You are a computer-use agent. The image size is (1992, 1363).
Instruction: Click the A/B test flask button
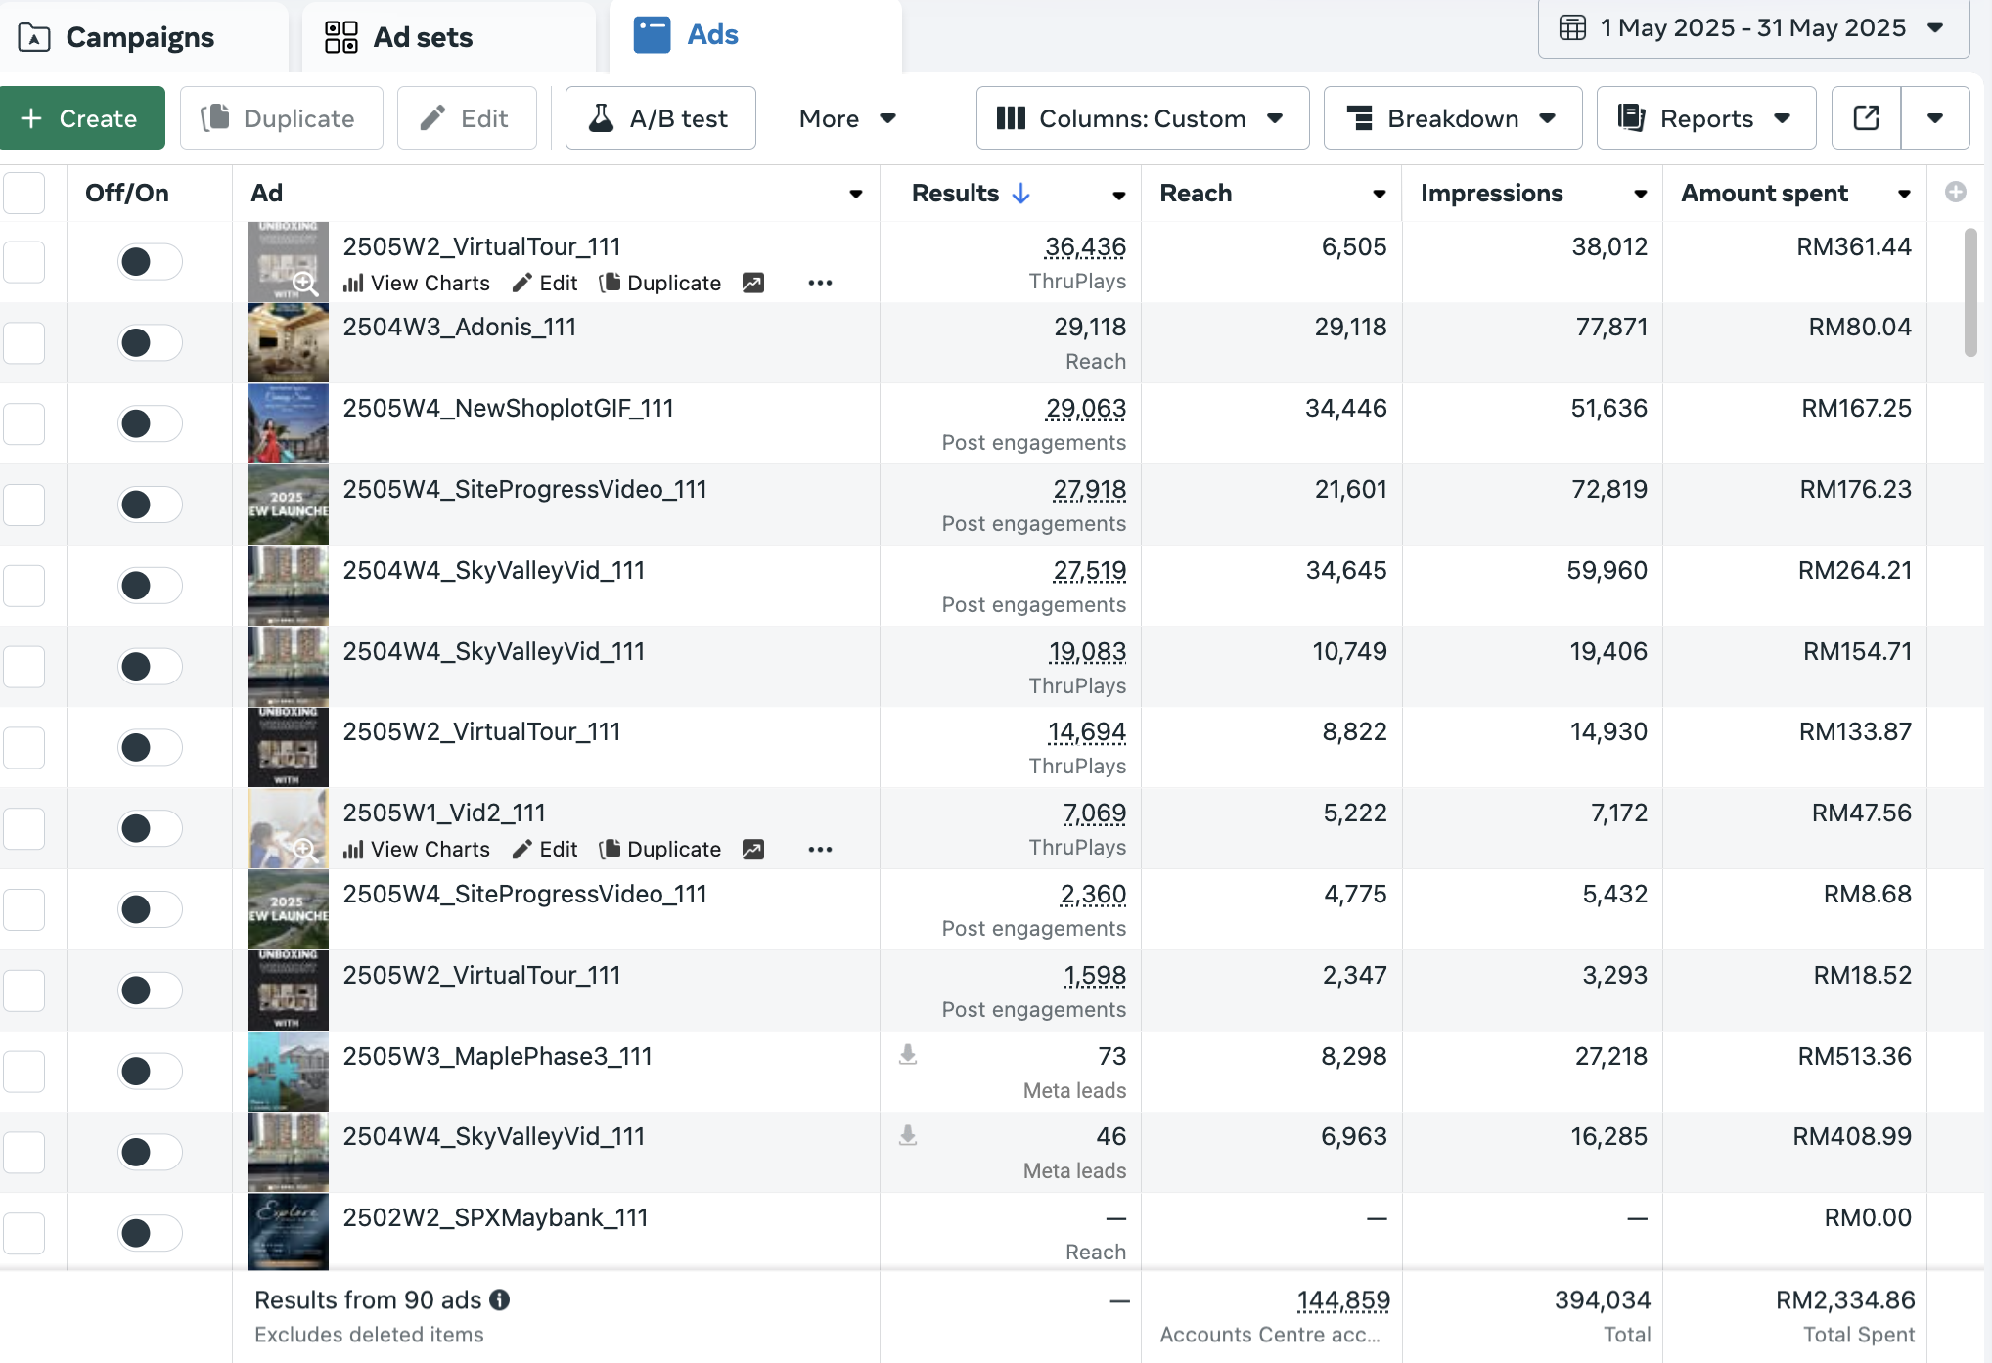point(660,118)
